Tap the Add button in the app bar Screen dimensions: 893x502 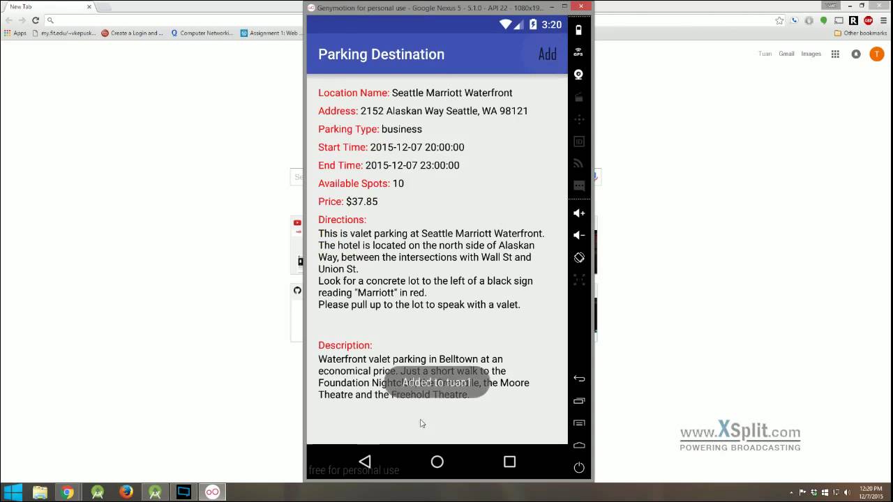click(x=547, y=54)
